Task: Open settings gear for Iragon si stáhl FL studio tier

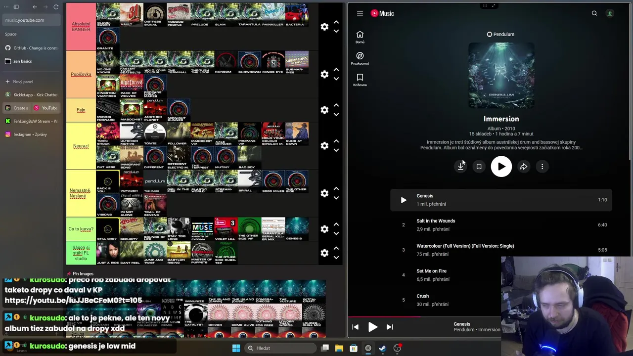Action: 324,253
